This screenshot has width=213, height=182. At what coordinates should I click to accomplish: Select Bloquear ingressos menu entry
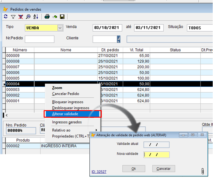pyautogui.click(x=68, y=102)
